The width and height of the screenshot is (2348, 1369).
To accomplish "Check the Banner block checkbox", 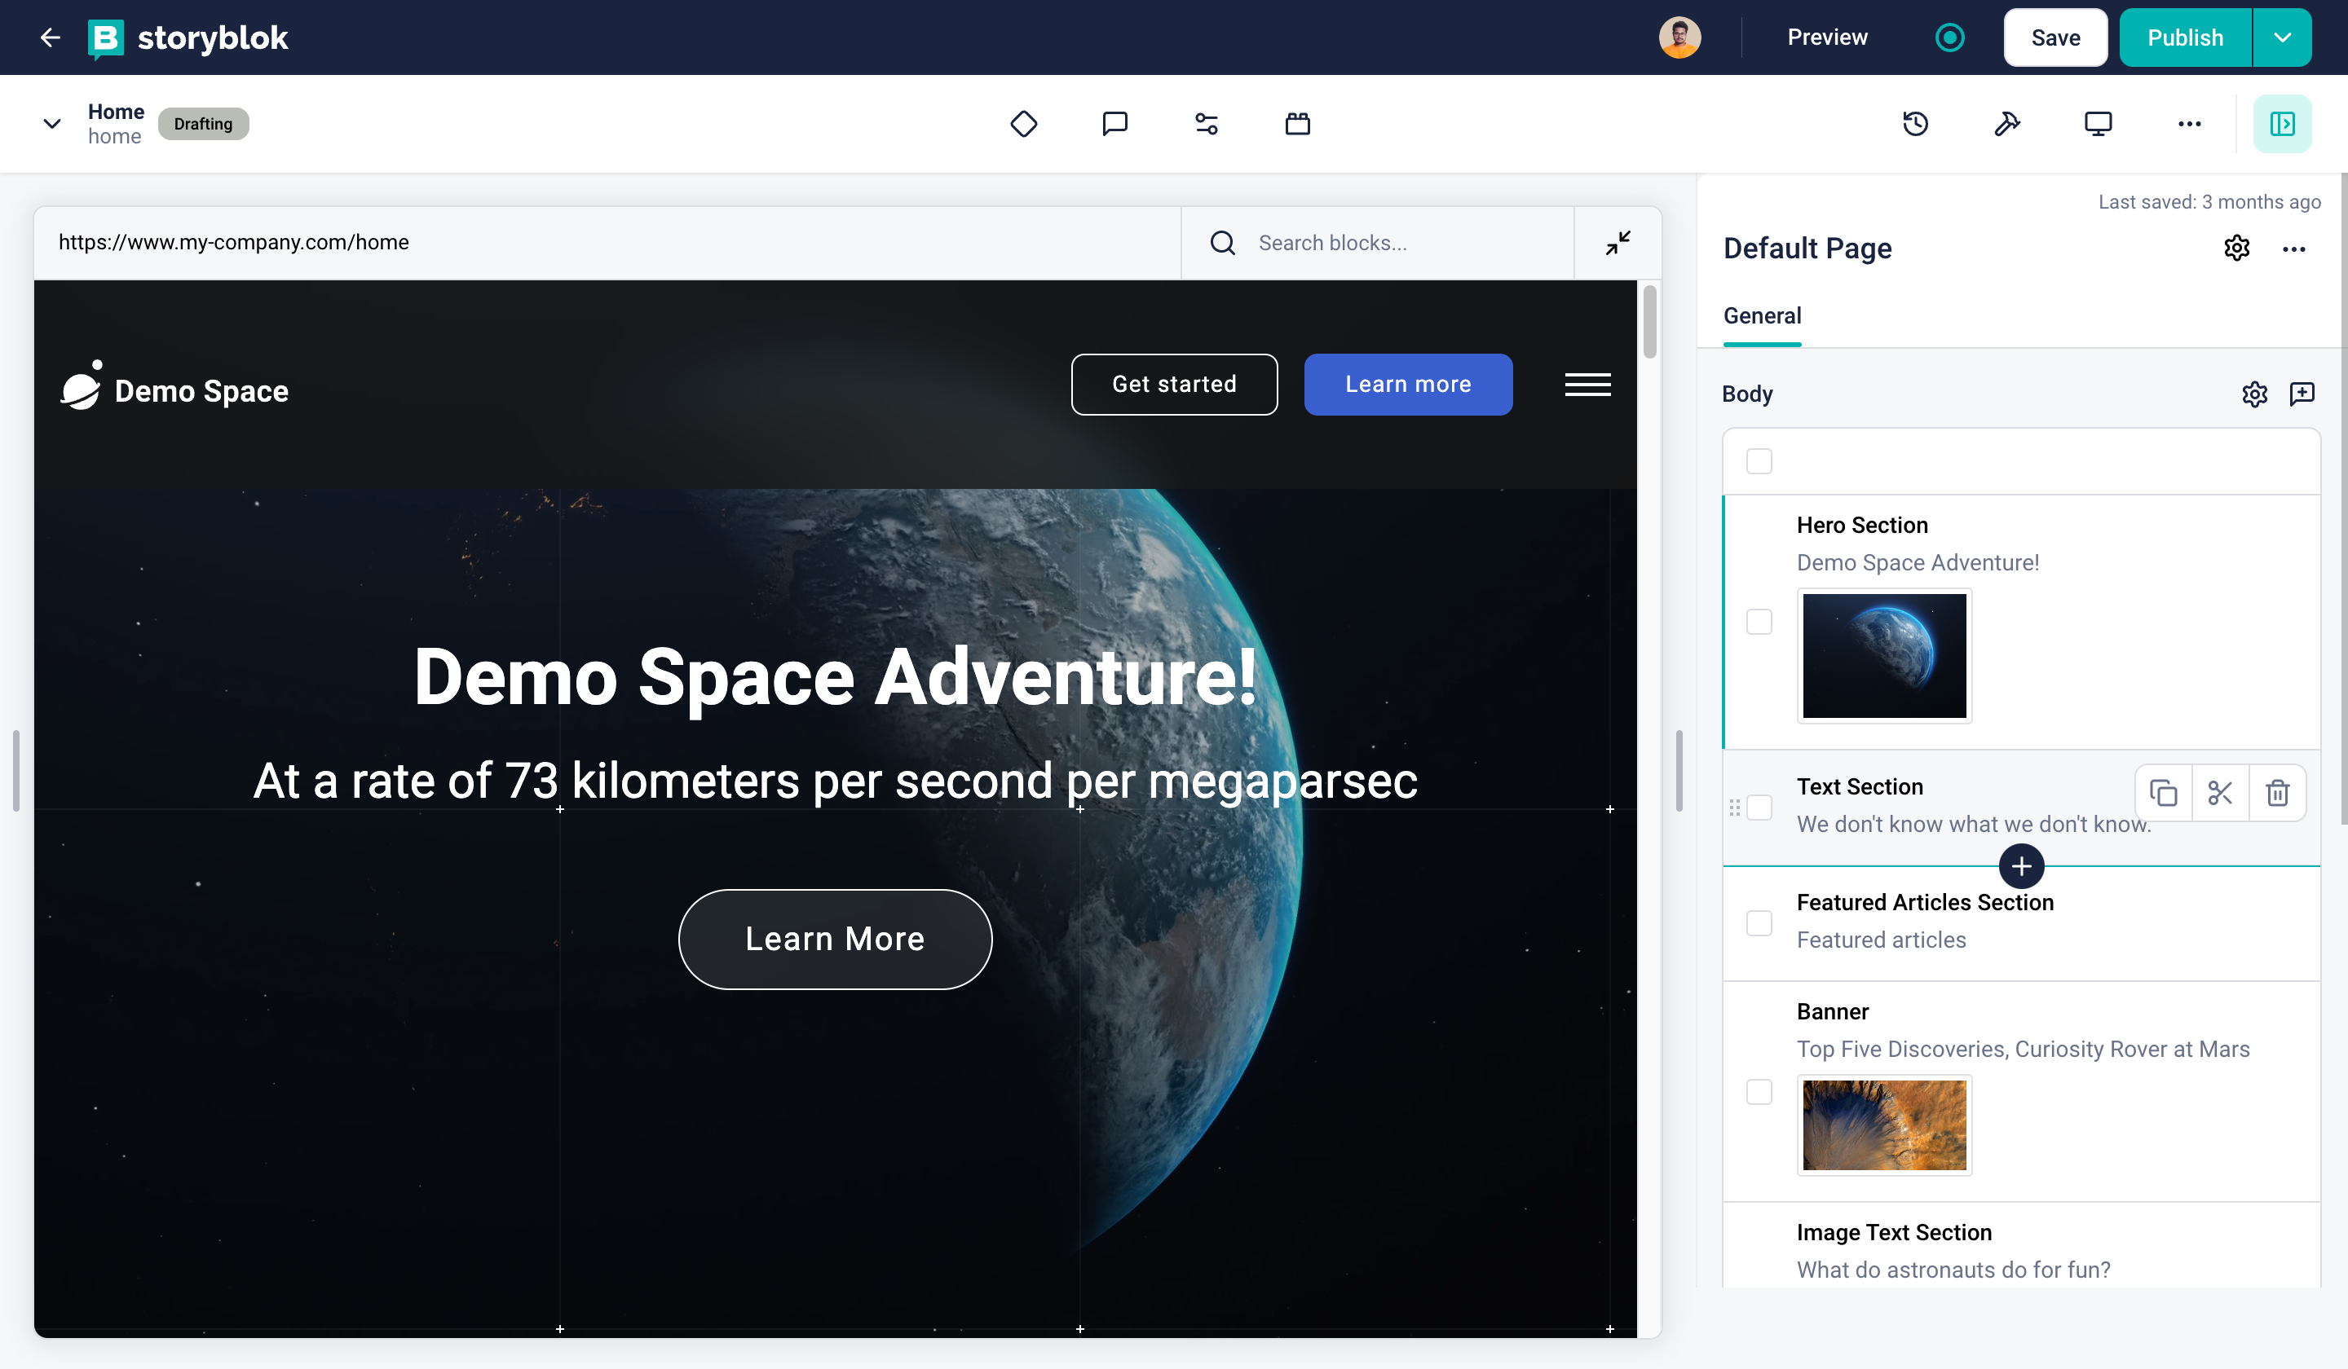I will click(x=1759, y=1091).
